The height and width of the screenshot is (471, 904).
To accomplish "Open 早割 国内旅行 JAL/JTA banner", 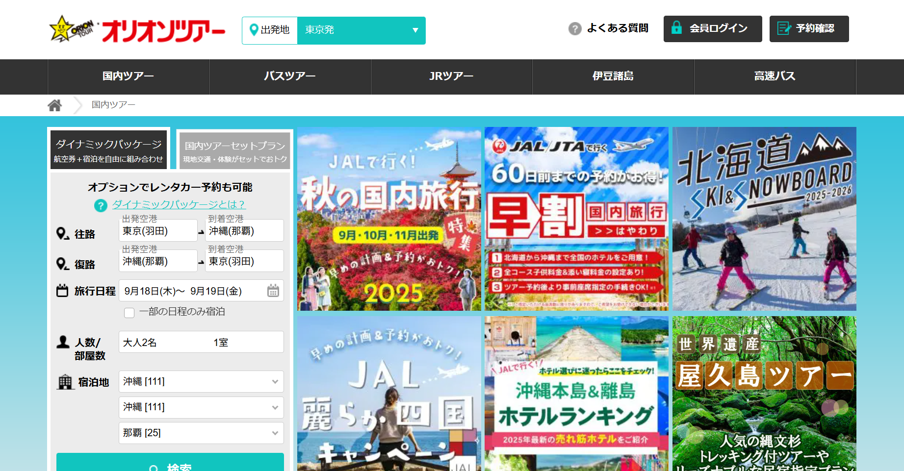I will tap(576, 219).
